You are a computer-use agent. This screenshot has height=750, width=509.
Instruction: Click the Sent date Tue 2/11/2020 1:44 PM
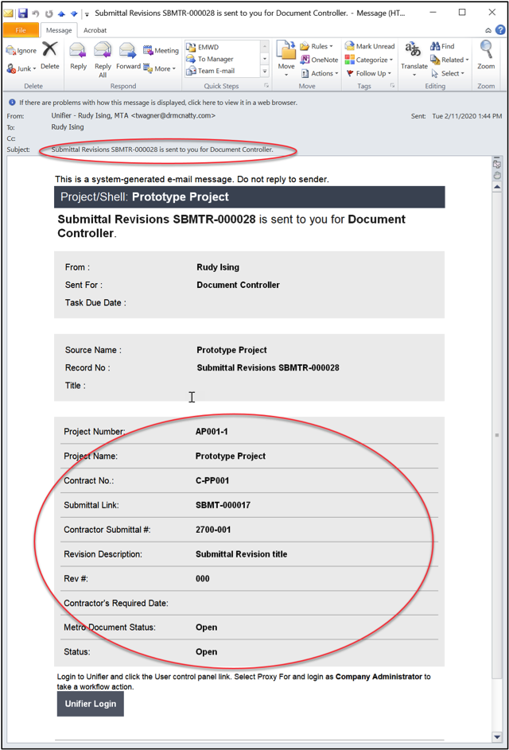(x=468, y=116)
